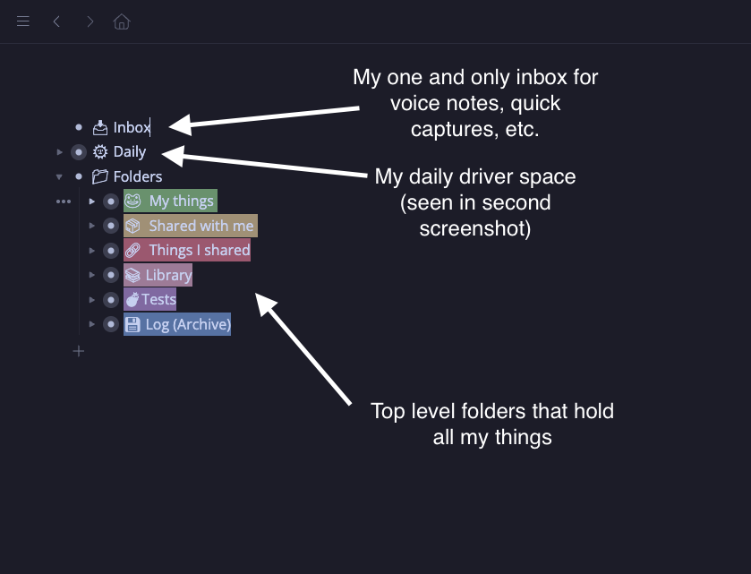Click the floppy disk Log icon

click(133, 324)
